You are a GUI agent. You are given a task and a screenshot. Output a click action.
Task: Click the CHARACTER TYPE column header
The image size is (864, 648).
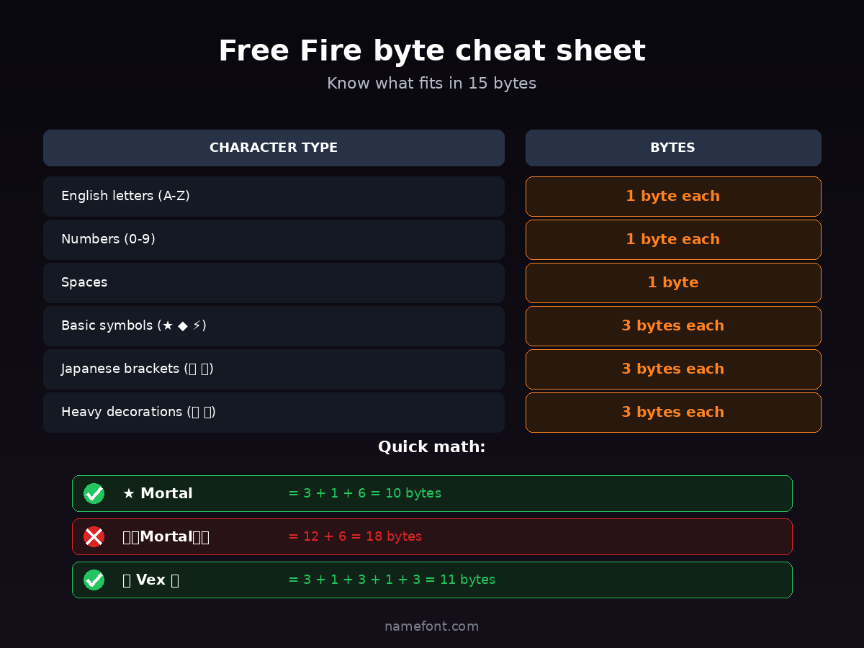(274, 148)
